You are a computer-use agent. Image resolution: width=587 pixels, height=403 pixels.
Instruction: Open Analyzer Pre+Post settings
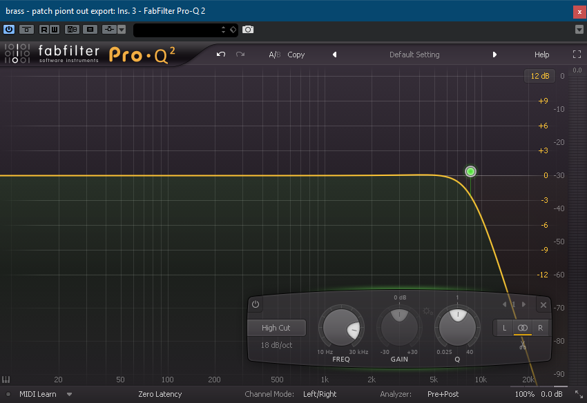coord(443,394)
